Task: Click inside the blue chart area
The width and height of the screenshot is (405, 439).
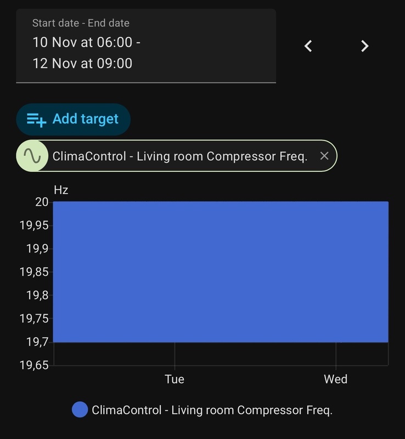Action: pyautogui.click(x=220, y=269)
